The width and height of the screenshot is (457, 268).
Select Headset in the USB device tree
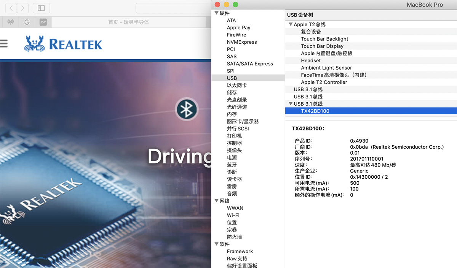point(311,61)
